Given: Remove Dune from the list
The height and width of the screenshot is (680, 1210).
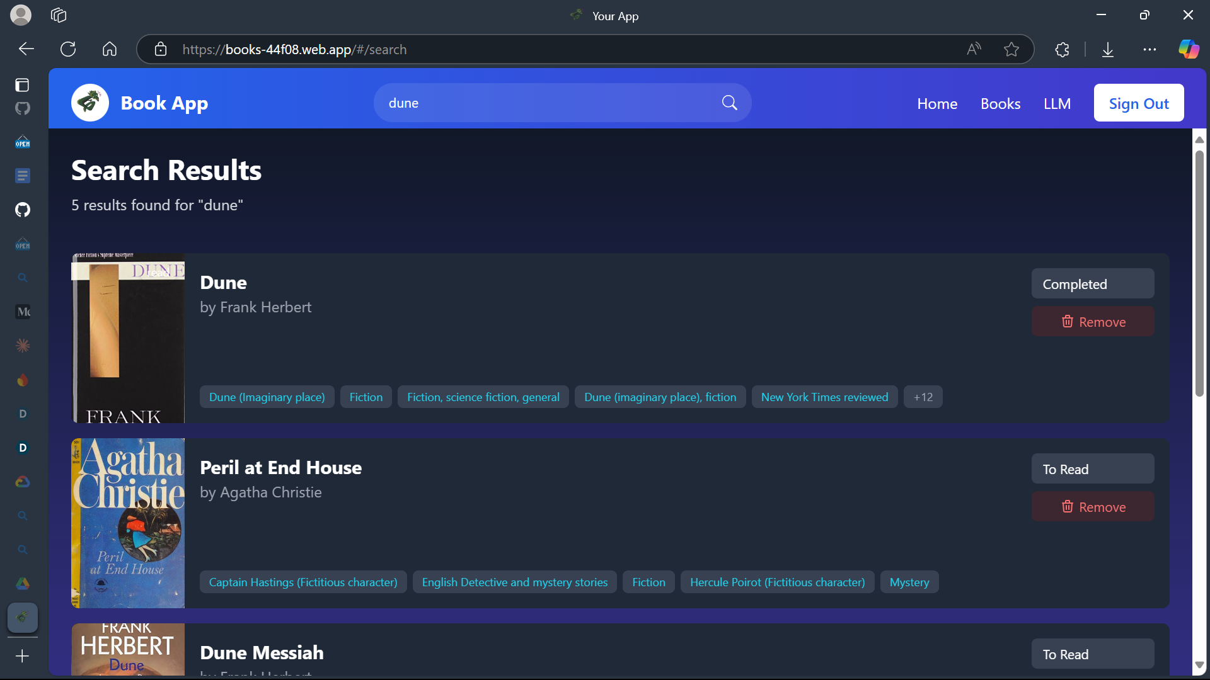Looking at the screenshot, I should click(x=1092, y=322).
